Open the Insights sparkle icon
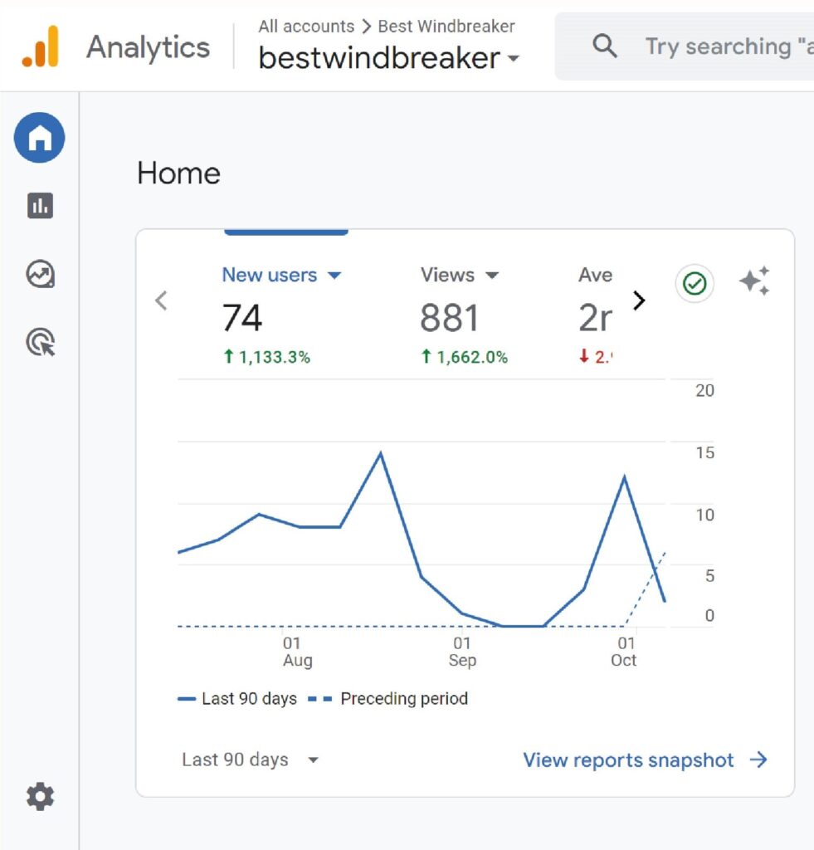 click(x=754, y=281)
